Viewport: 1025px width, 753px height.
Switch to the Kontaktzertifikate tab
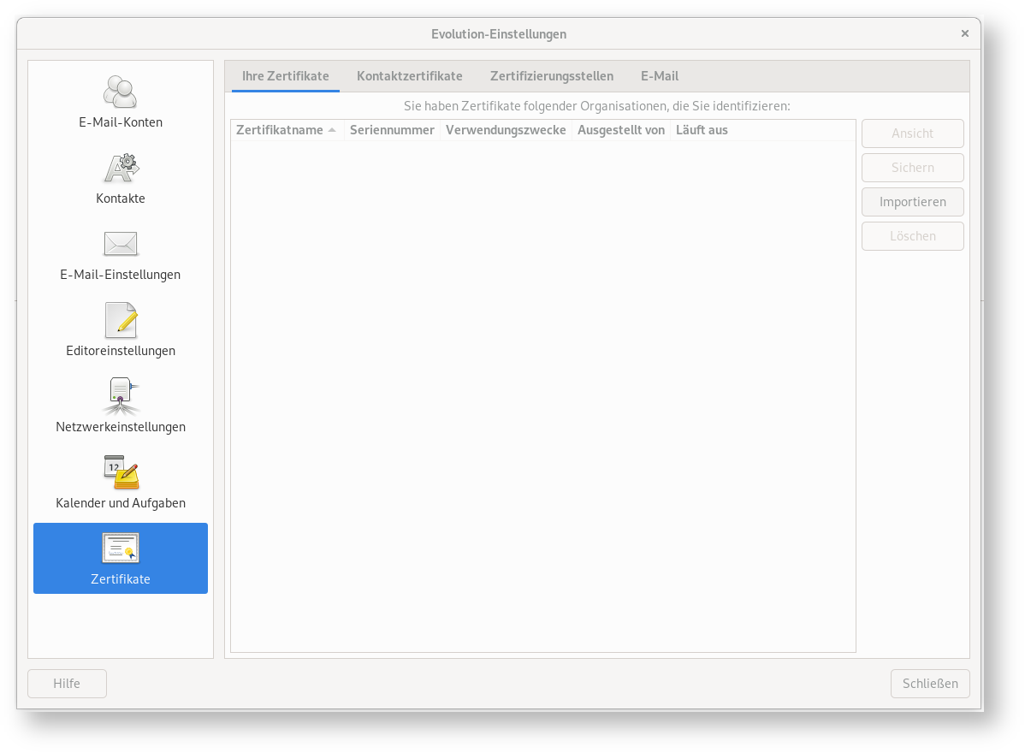pos(409,76)
